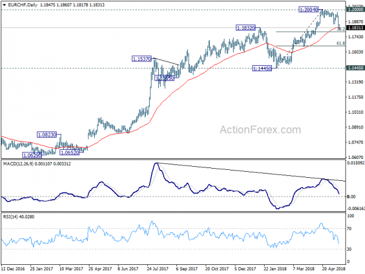365x274 pixels.
Task: Click the 22 Jan 2018 date label
Action: pyautogui.click(x=275, y=269)
